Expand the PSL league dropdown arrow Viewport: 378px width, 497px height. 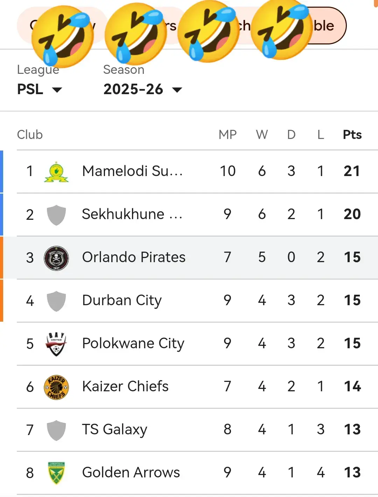point(57,90)
